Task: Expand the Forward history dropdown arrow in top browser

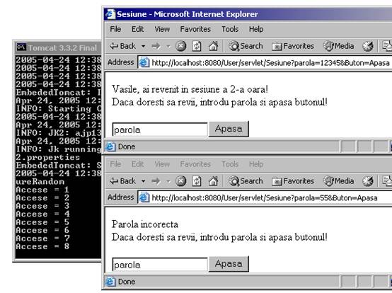Action: click(168, 46)
